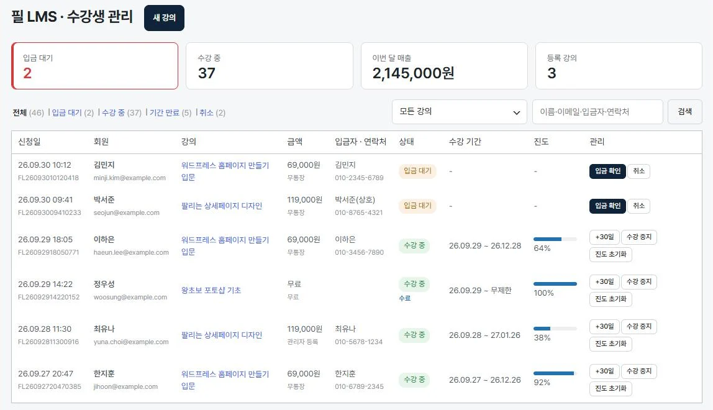713x410 pixels.
Task: Click the 38% progress bar for 최유나
Action: point(555,328)
